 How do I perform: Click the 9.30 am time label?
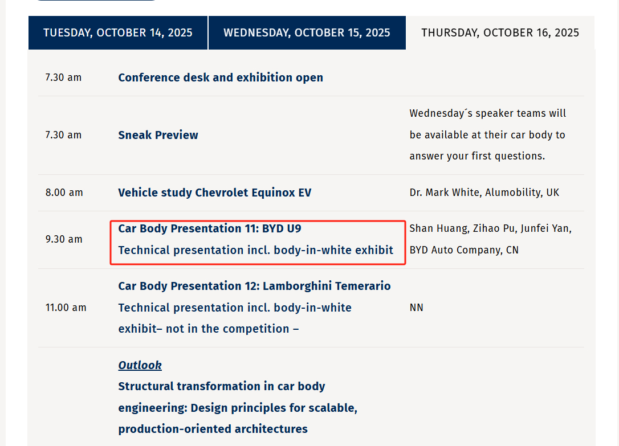(x=64, y=239)
